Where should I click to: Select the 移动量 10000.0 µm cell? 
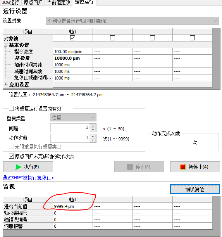click(x=72, y=58)
